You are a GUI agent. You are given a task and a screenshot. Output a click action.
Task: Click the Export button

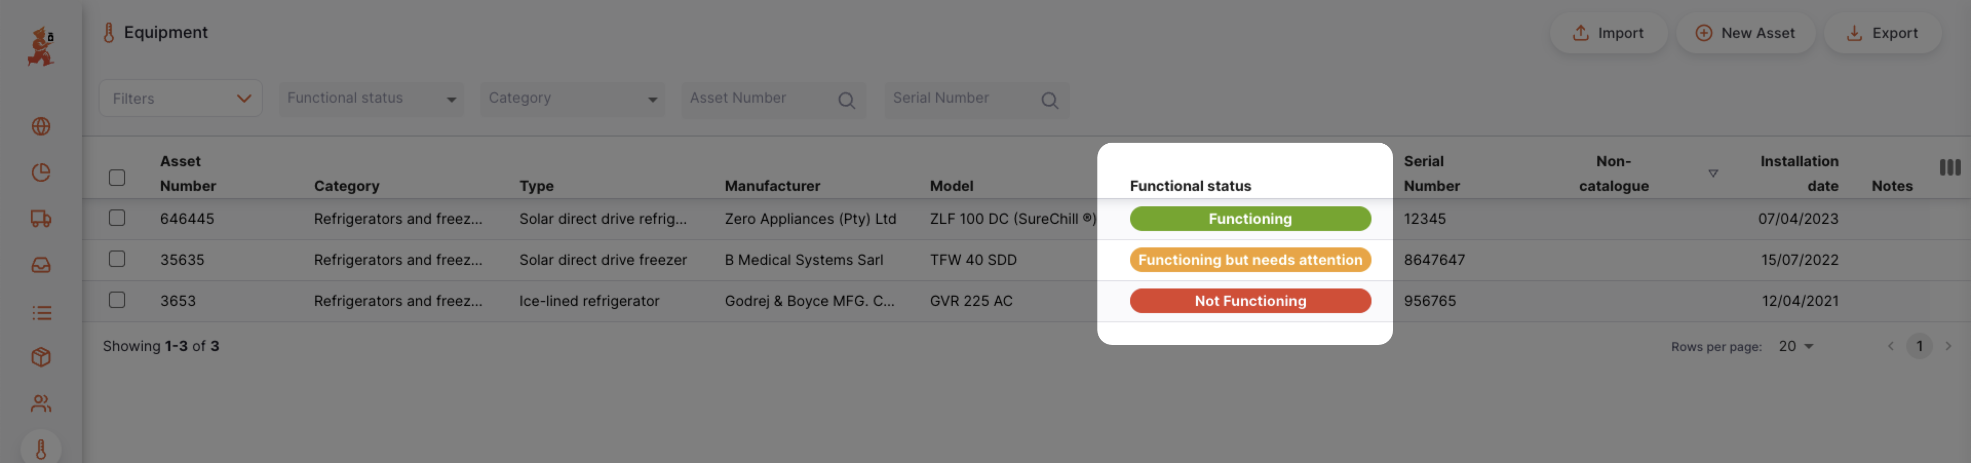[1882, 33]
